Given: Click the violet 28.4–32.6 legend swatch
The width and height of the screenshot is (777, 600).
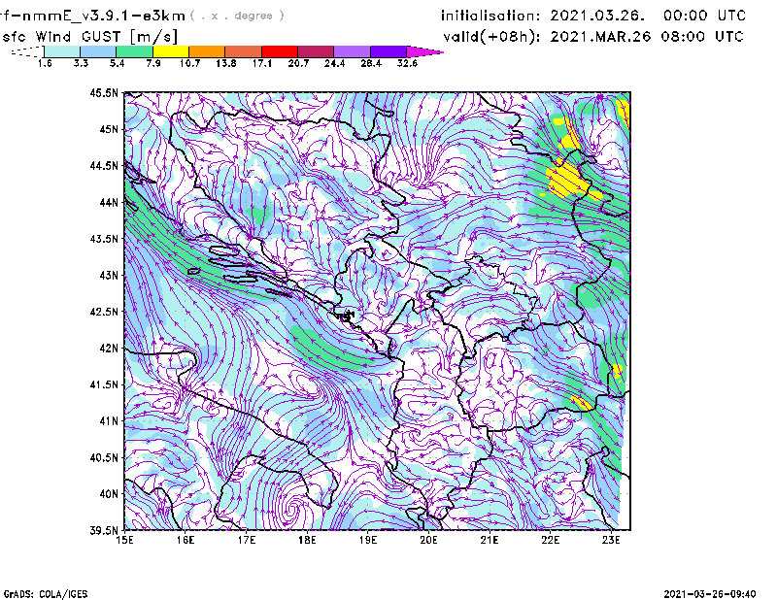Looking at the screenshot, I should coord(388,51).
